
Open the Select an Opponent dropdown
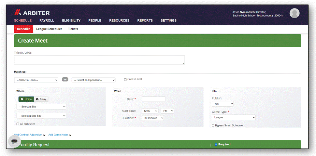pos(93,80)
